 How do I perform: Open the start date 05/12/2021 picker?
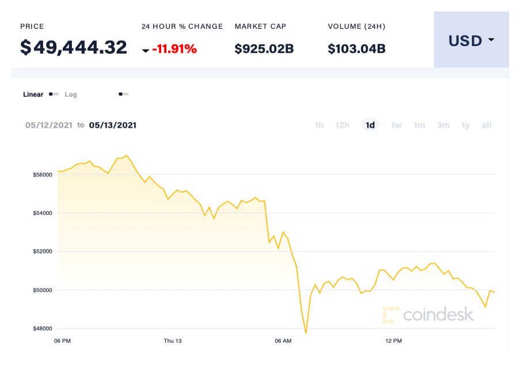[x=48, y=125]
